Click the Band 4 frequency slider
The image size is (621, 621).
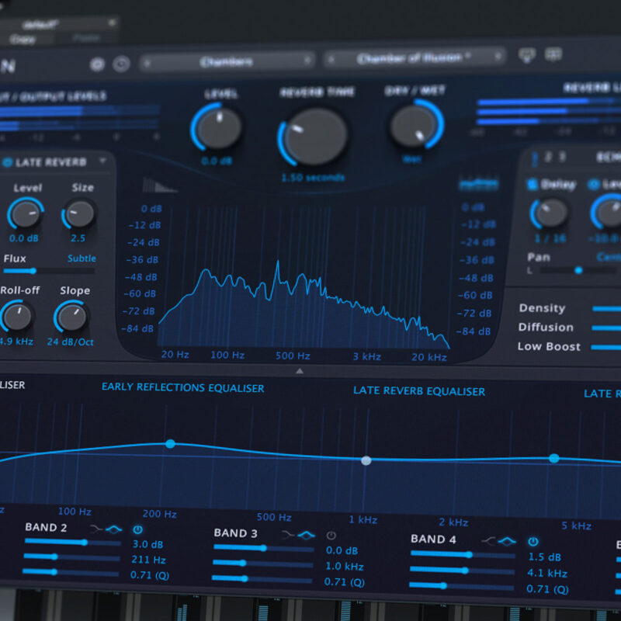point(462,571)
